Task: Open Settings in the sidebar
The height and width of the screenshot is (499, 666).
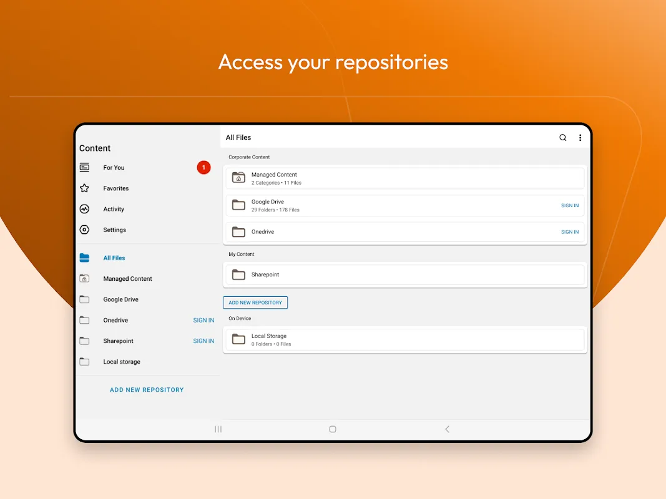Action: 147,230
